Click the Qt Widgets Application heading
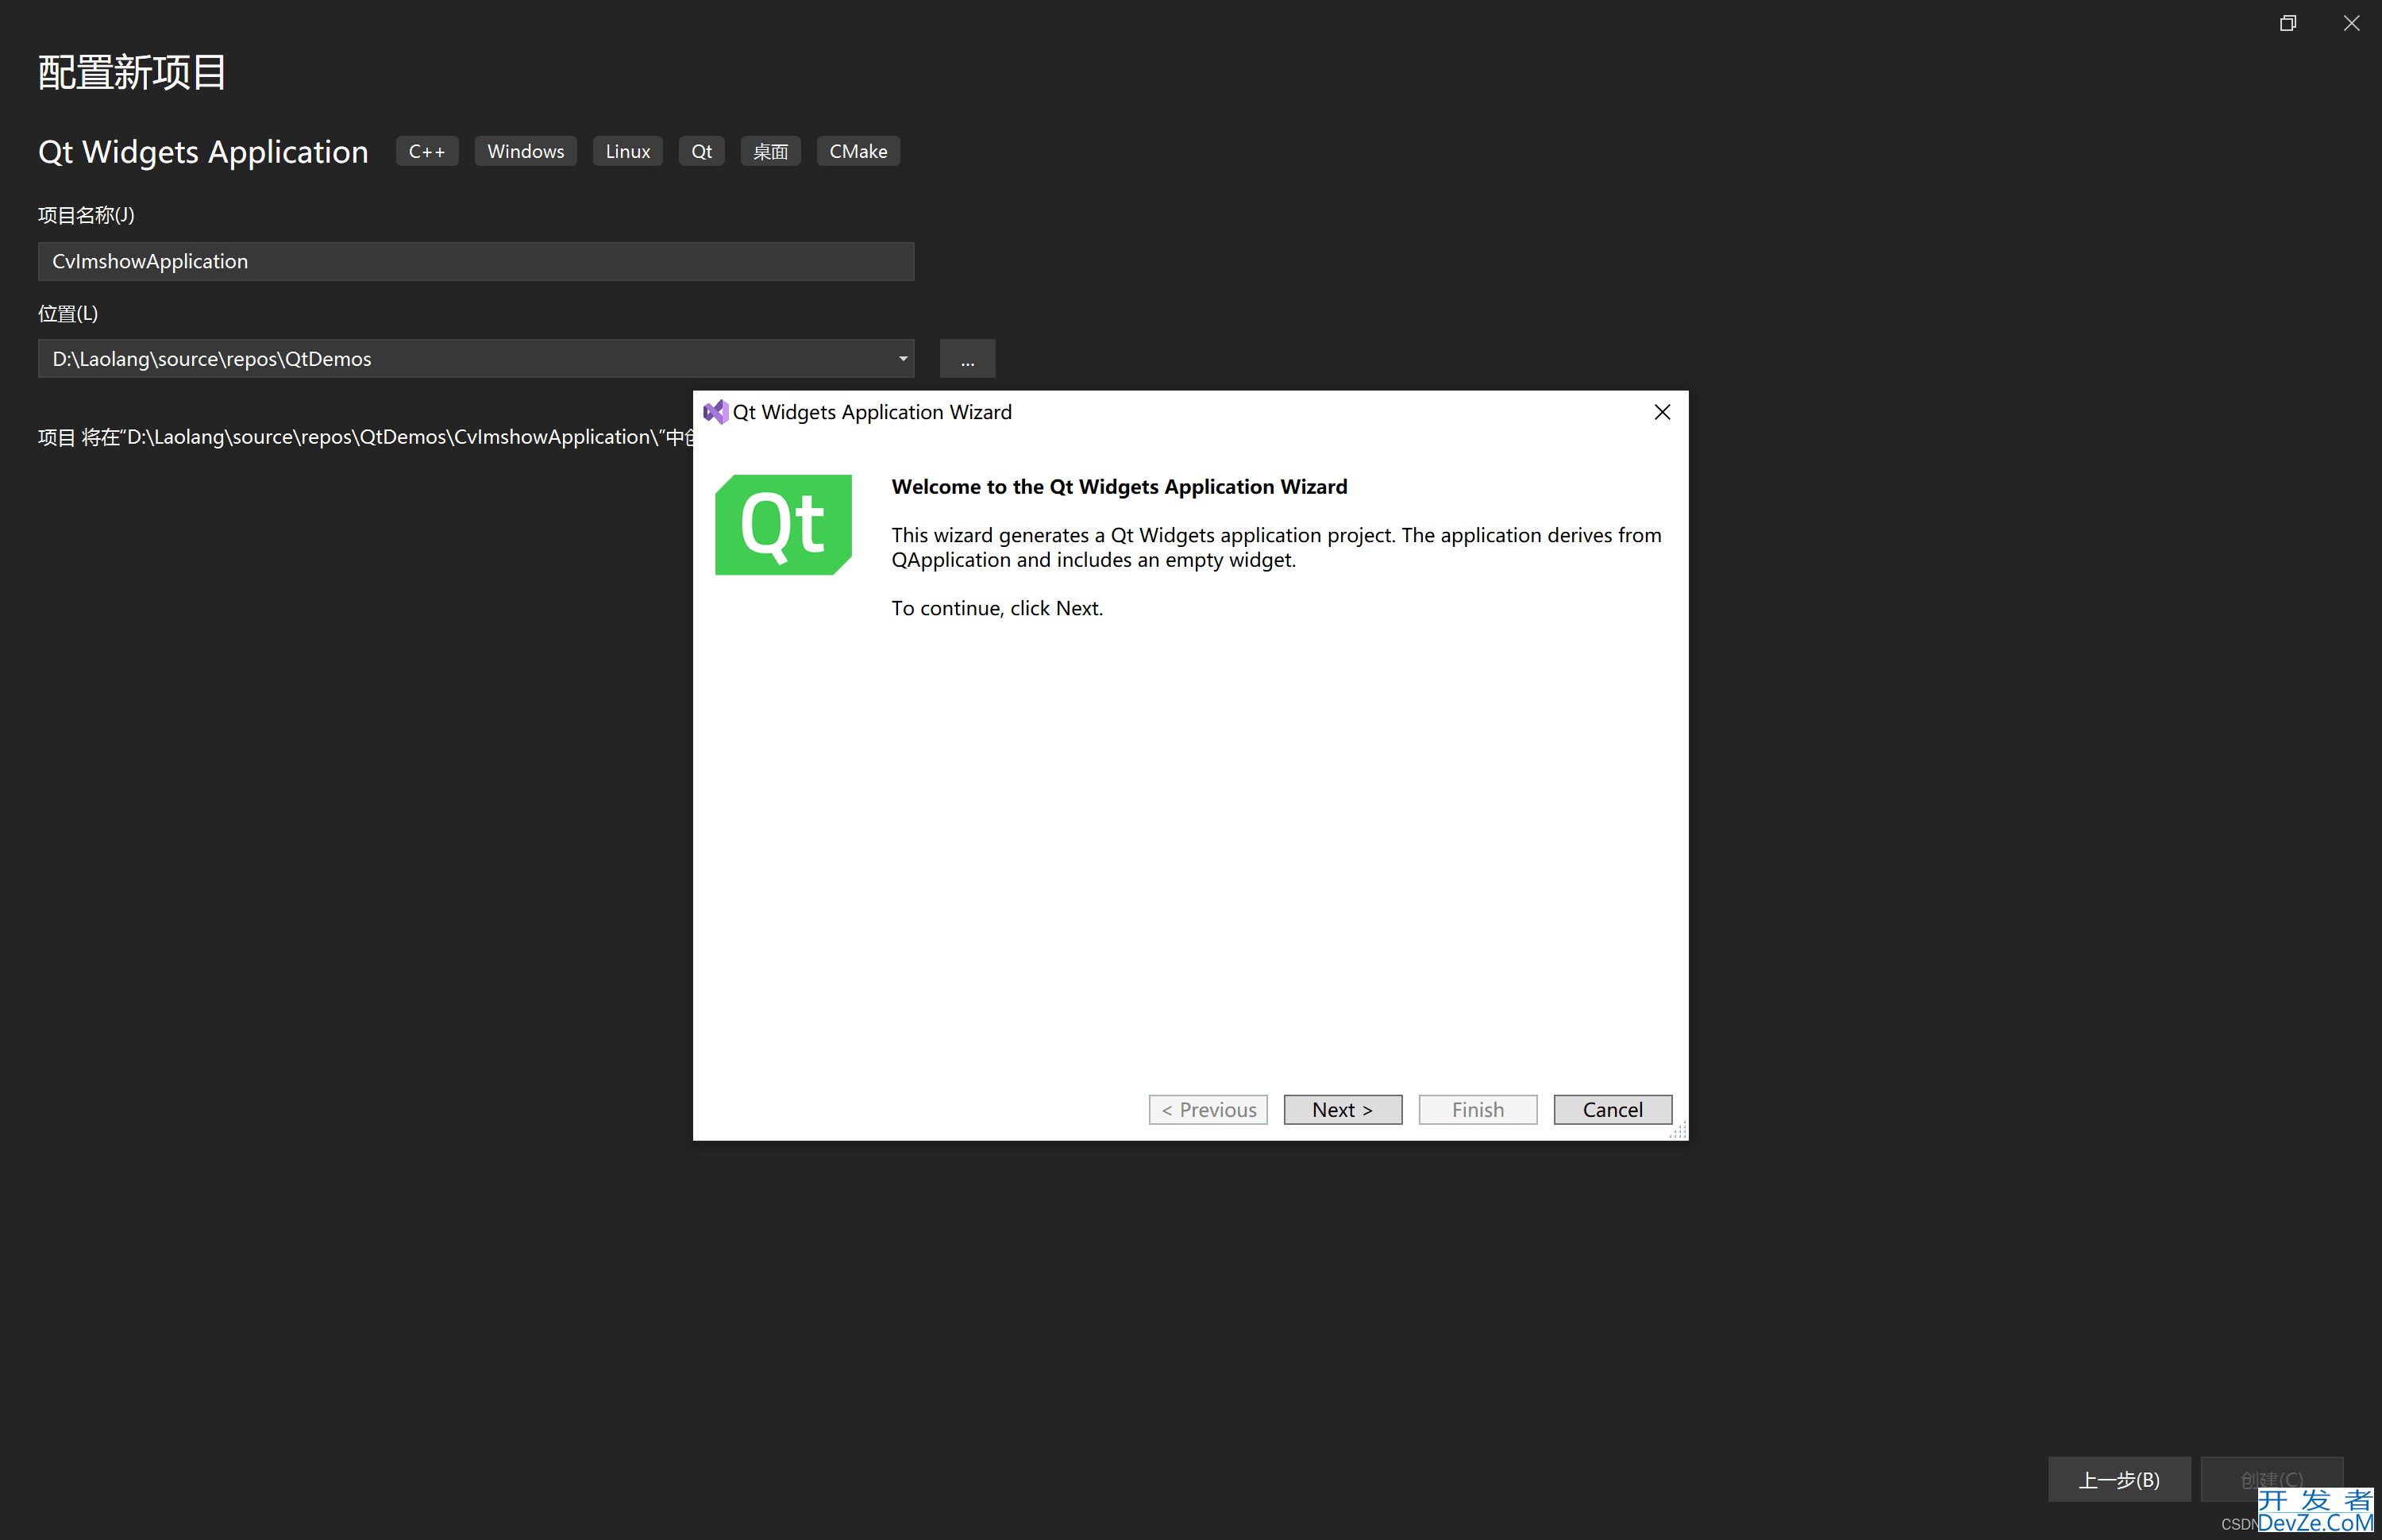 [203, 152]
